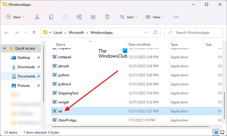This screenshot has width=227, height=136.
Task: Go forward with the right arrow
Action: point(17,33)
